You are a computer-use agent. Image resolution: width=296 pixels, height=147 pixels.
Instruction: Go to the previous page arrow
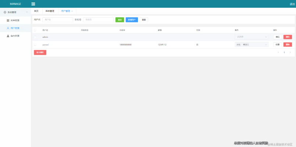278,52
